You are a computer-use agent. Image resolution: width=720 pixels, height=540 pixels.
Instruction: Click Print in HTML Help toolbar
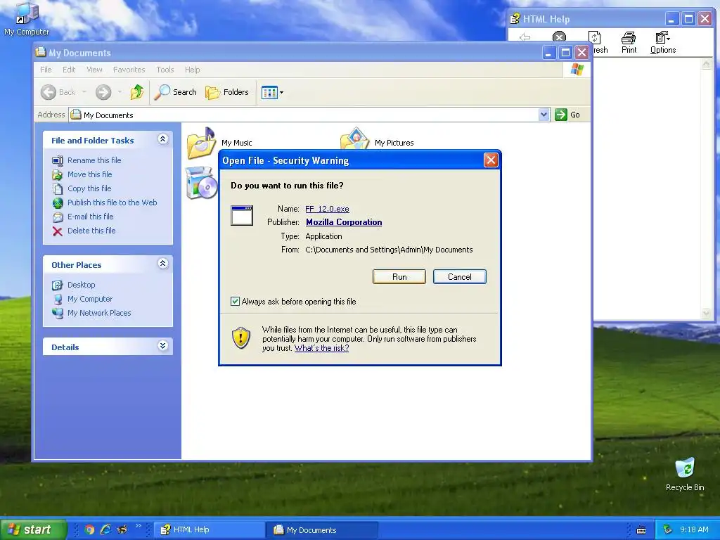coord(629,43)
